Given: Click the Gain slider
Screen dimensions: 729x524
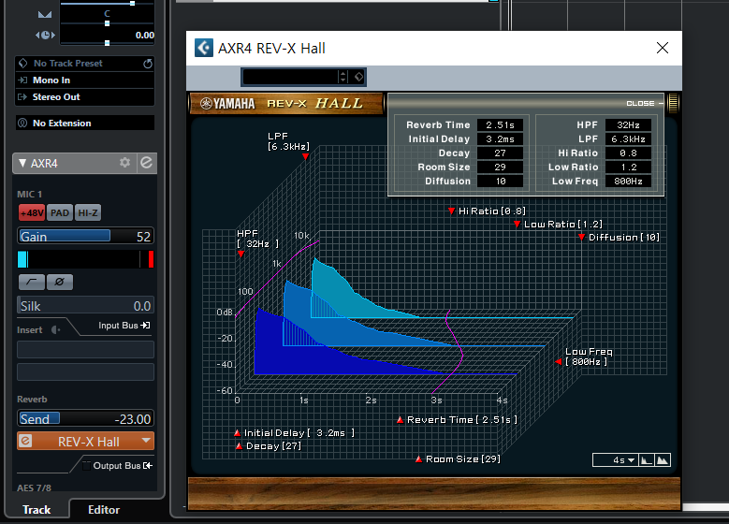Looking at the screenshot, I should click(85, 236).
